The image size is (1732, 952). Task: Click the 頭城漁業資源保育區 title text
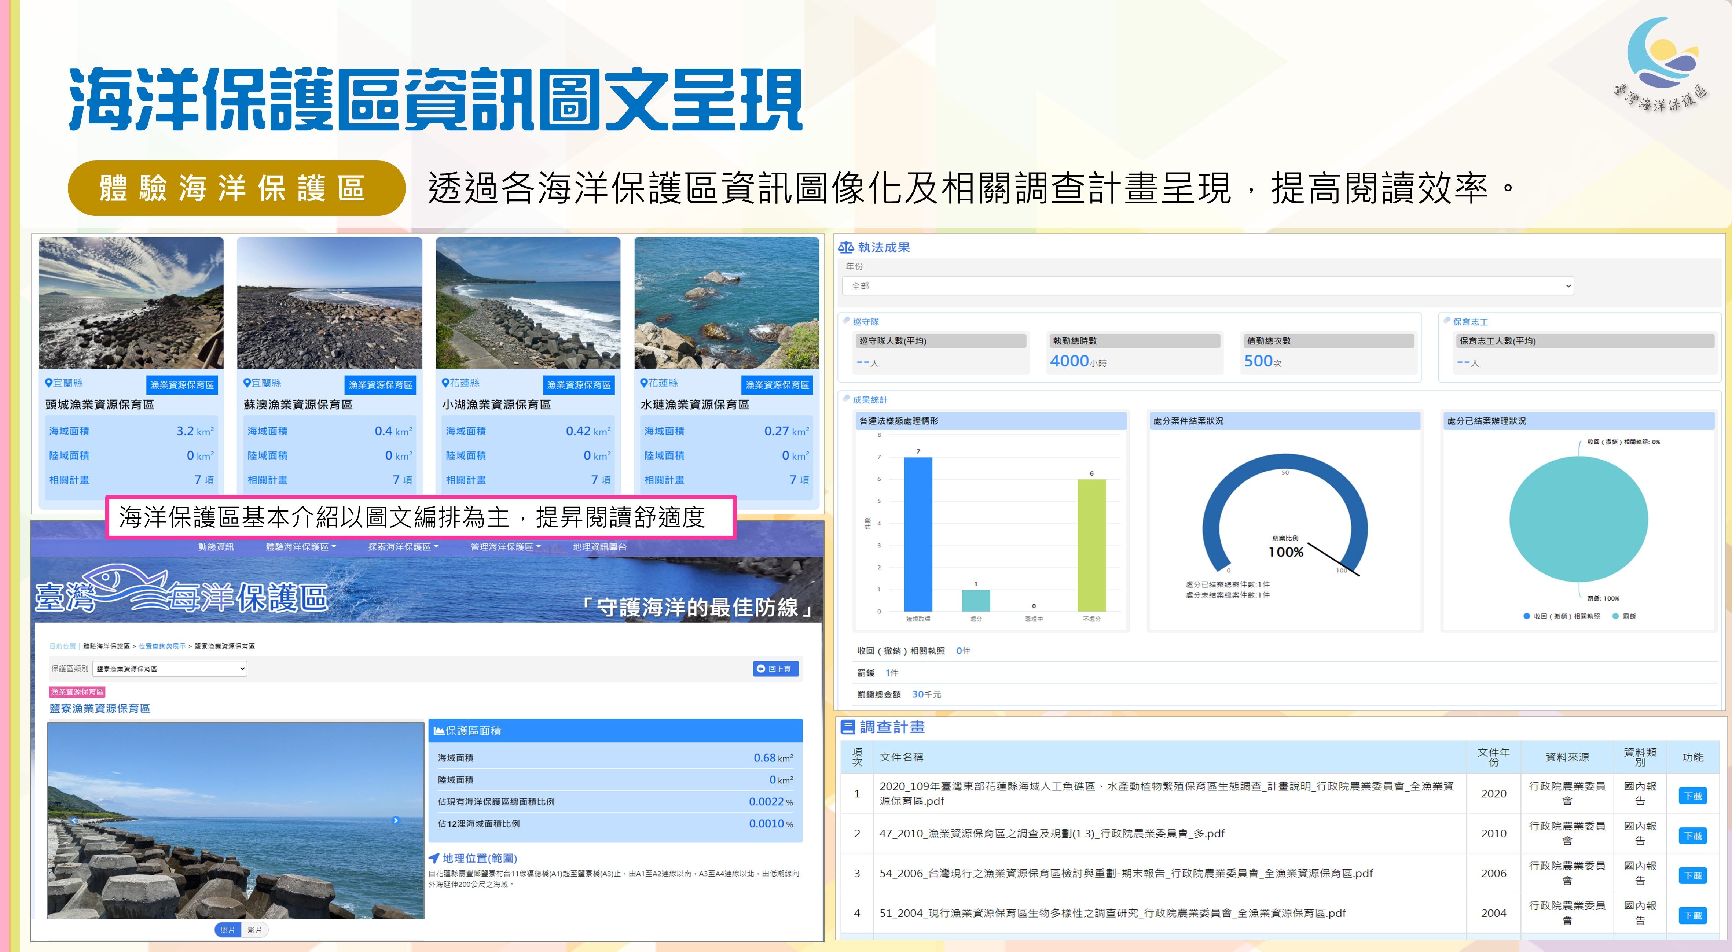pyautogui.click(x=99, y=405)
